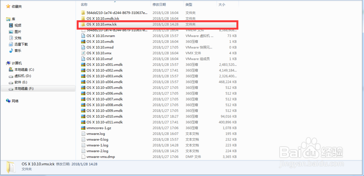Click the 564dd210 folder icon in first row
This screenshot has height=176, width=364.
point(83,12)
